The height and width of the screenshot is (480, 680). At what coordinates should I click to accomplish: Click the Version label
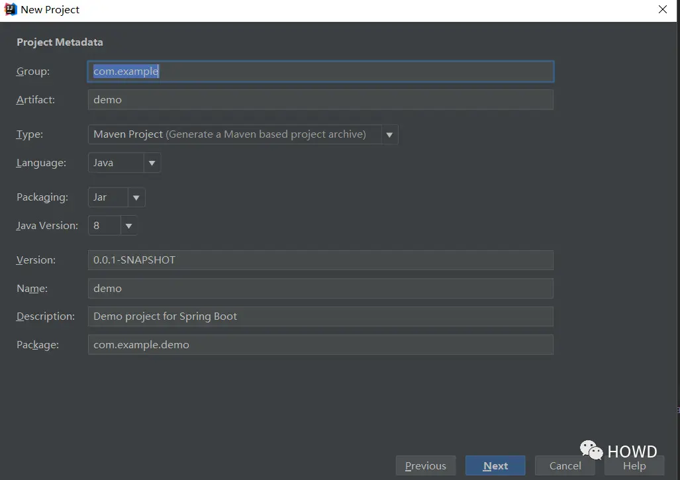tap(36, 260)
